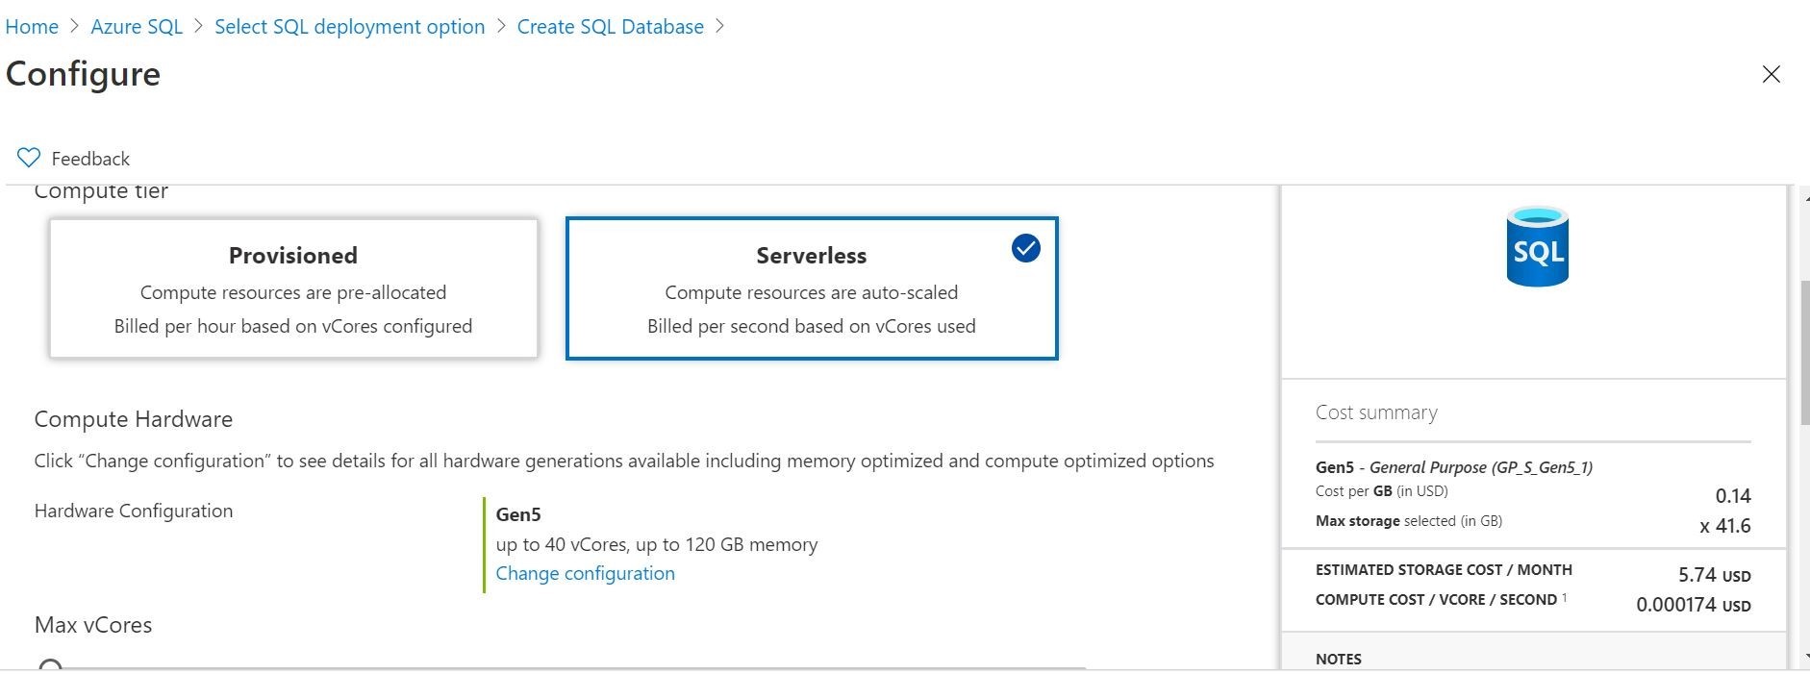Click the compute cost footnote marker
The width and height of the screenshot is (1810, 674).
1565,597
